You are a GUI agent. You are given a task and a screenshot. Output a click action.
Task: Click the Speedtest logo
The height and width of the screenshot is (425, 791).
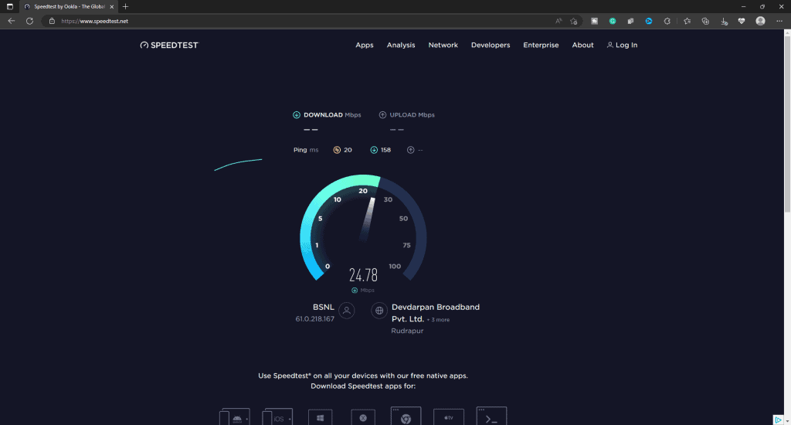point(169,45)
